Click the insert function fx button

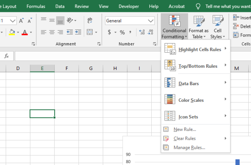(6, 56)
